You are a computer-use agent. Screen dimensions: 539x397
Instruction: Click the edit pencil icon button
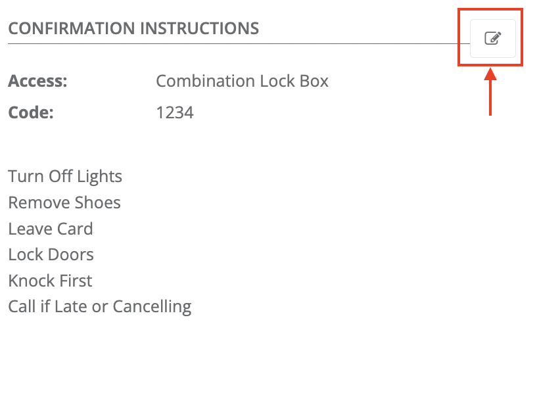pos(492,38)
